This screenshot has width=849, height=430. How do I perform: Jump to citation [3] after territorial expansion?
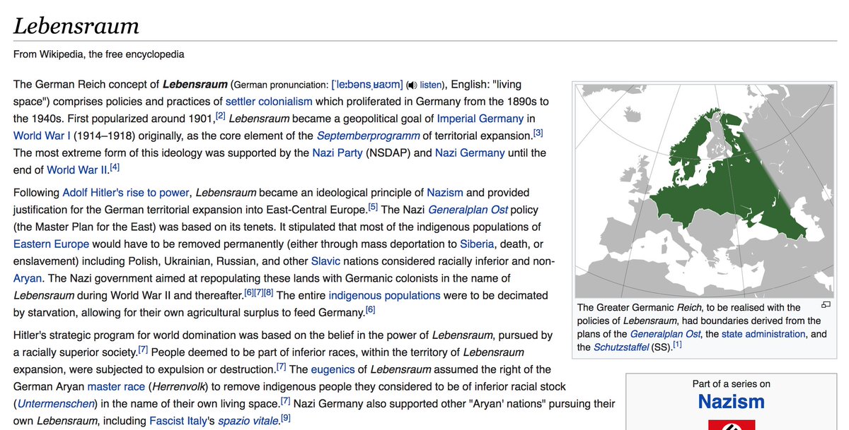538,132
